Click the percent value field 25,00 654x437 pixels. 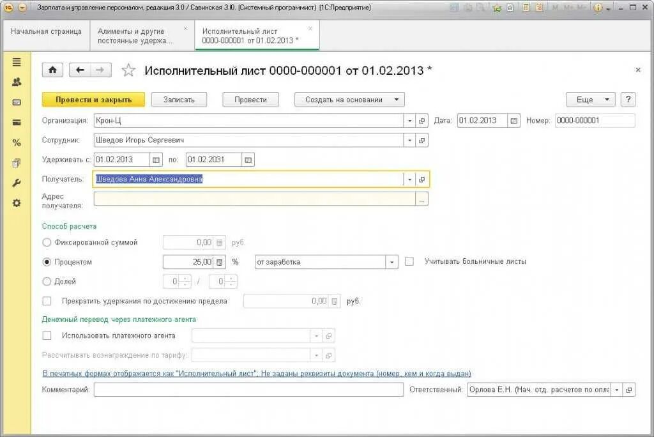click(x=188, y=262)
